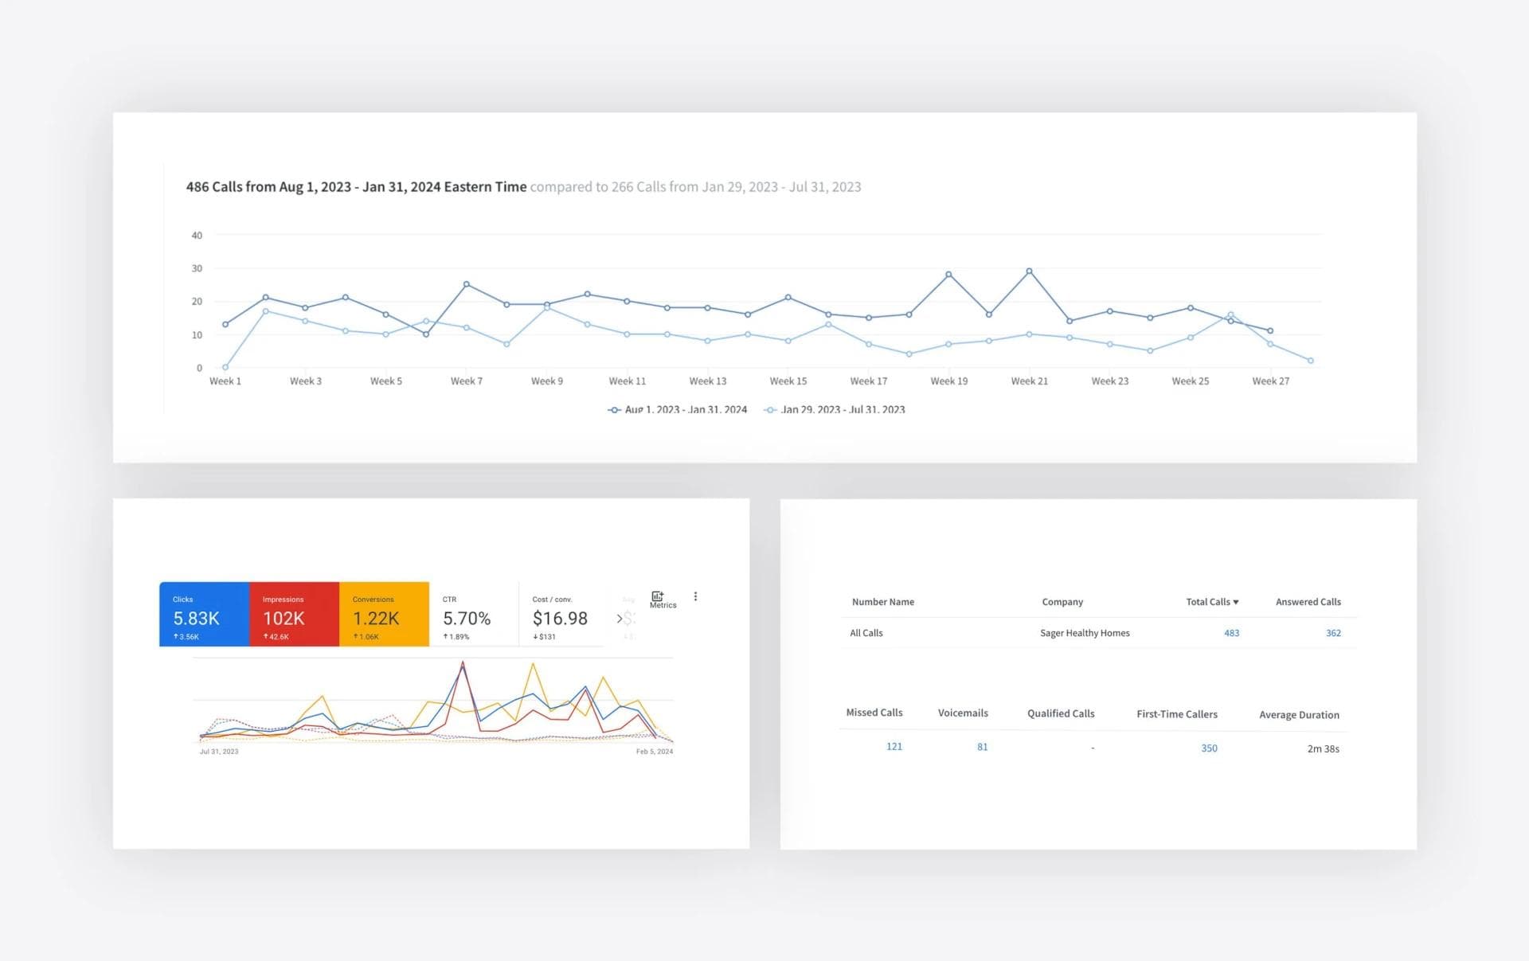Screen dimensions: 1529x961
Task: Open the 121 missed calls link
Action: 894,746
